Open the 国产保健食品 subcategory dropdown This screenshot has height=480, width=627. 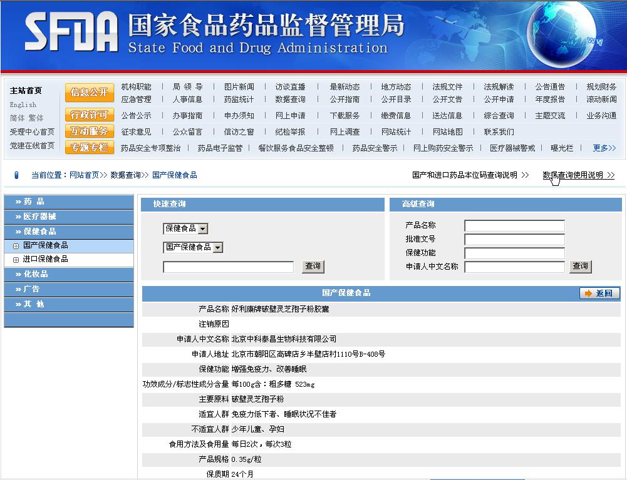(218, 248)
